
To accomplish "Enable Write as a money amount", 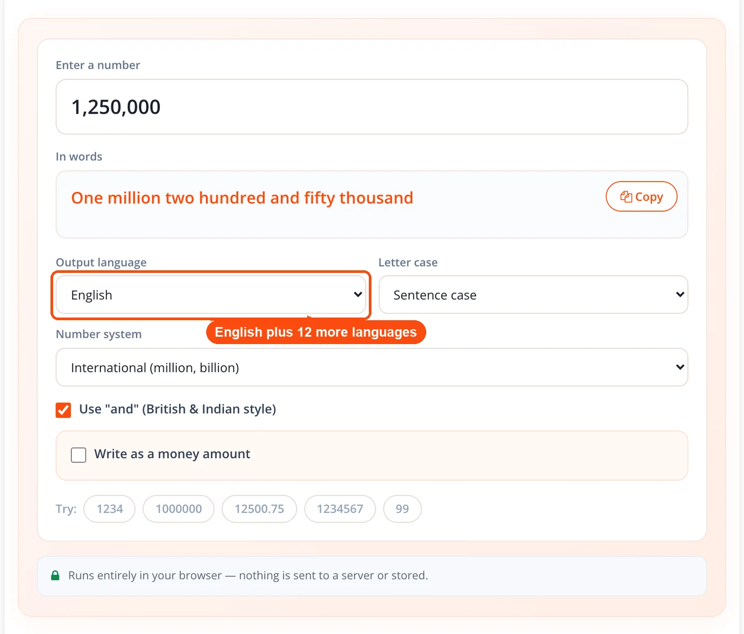I will tap(79, 455).
